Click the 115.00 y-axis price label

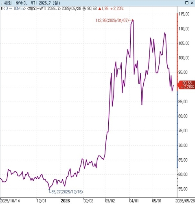(184, 14)
